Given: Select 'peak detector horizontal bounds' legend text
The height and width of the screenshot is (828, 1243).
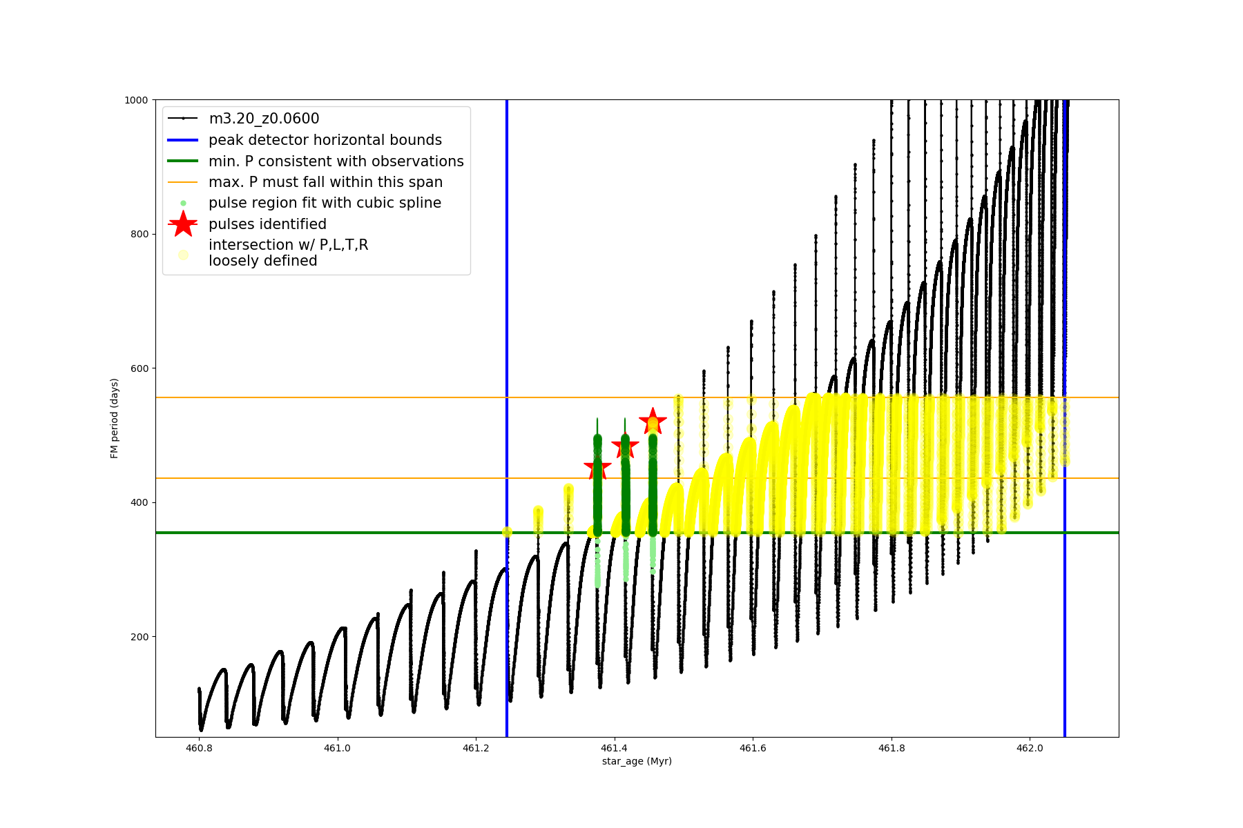Looking at the screenshot, I should pos(325,140).
